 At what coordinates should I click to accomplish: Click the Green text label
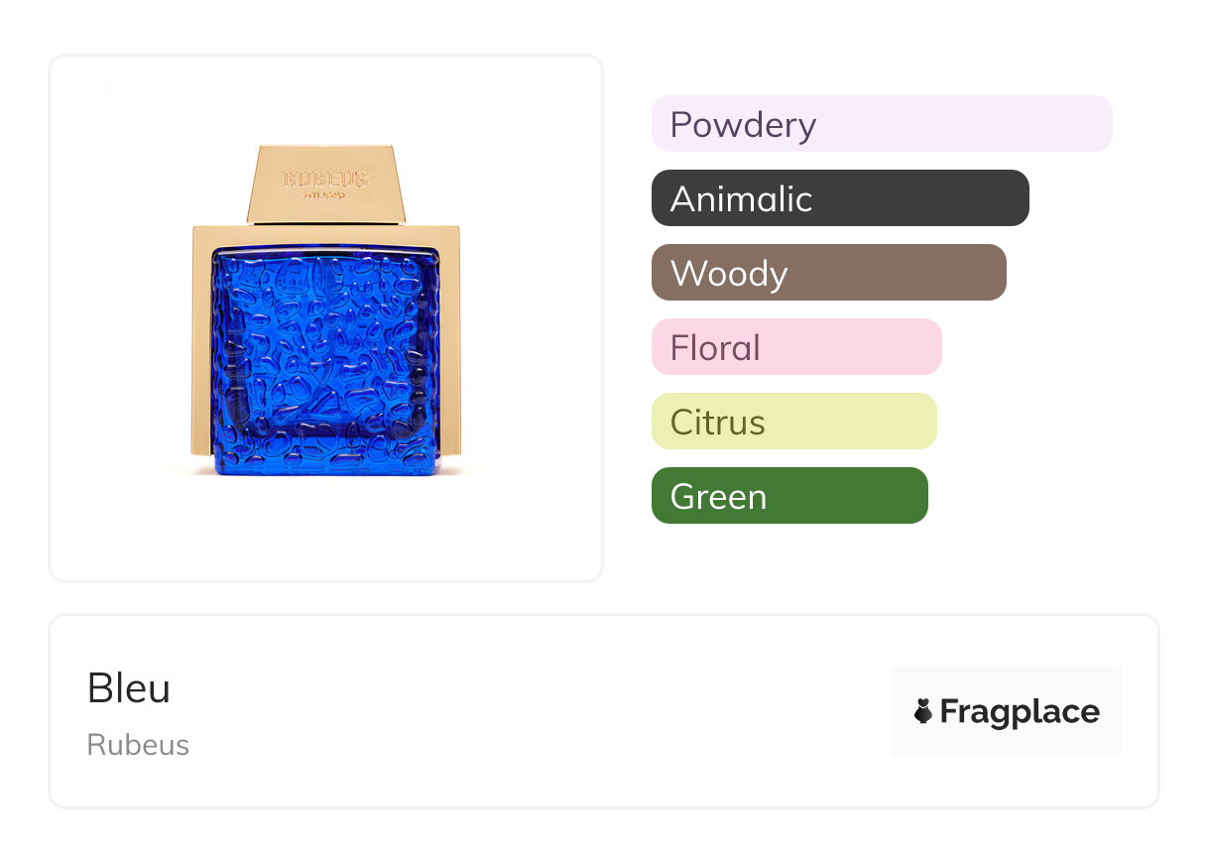tap(718, 497)
